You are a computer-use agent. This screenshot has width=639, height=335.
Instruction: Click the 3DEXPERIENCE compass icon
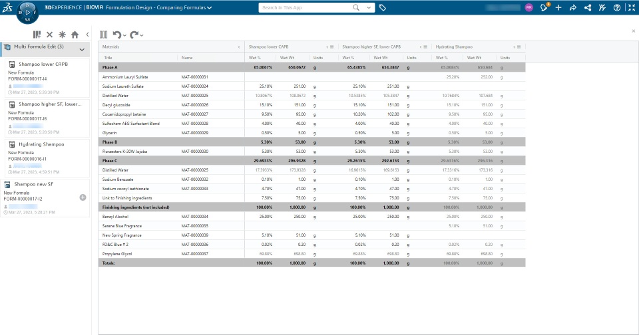[x=27, y=13]
